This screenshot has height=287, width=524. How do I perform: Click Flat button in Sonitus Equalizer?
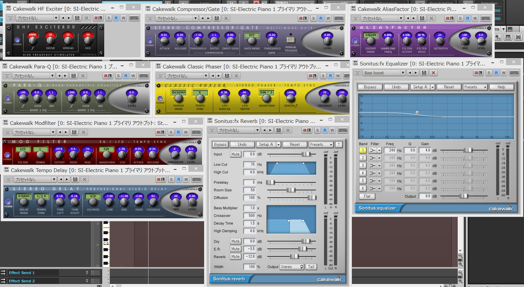coord(367,196)
